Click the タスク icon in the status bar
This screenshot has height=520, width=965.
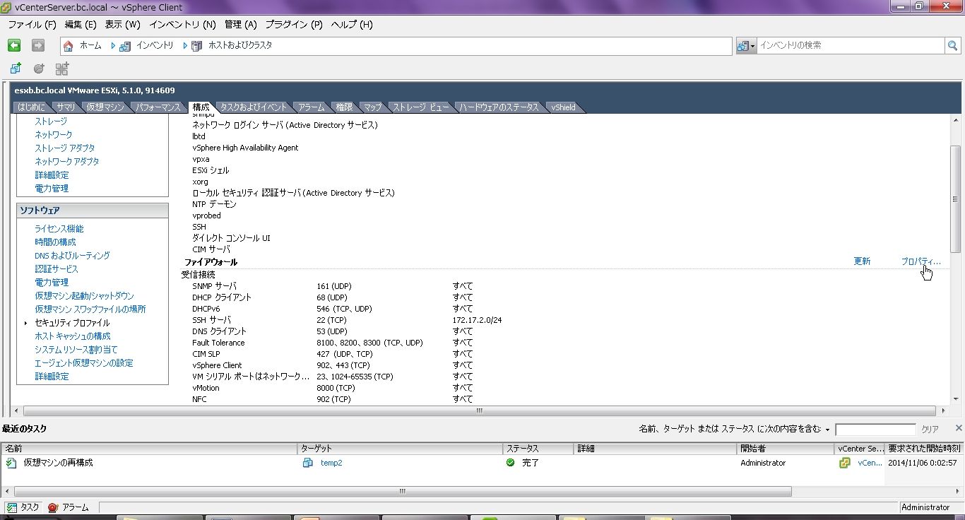pyautogui.click(x=11, y=507)
